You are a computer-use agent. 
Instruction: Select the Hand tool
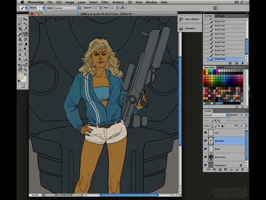[x=20, y=70]
